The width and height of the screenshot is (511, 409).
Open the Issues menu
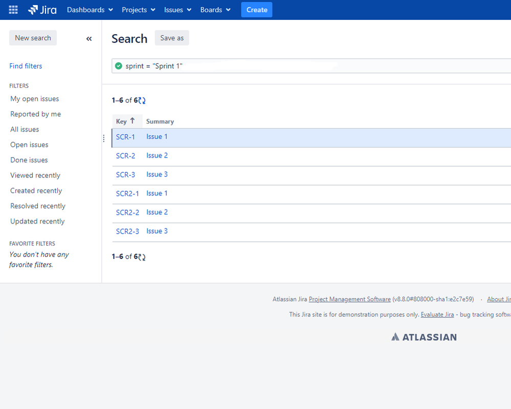click(x=177, y=10)
